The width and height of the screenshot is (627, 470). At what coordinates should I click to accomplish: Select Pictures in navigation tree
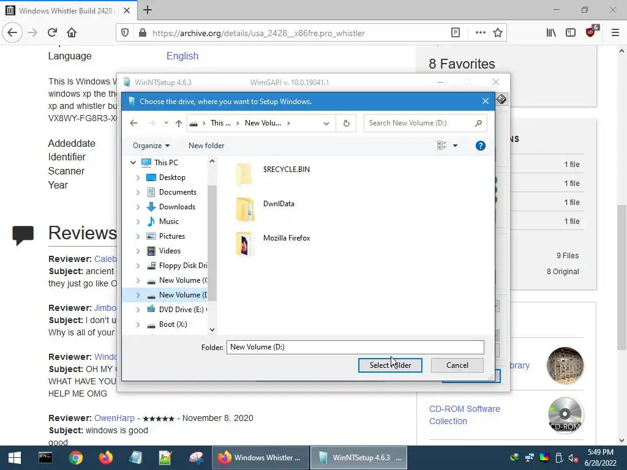click(x=172, y=236)
